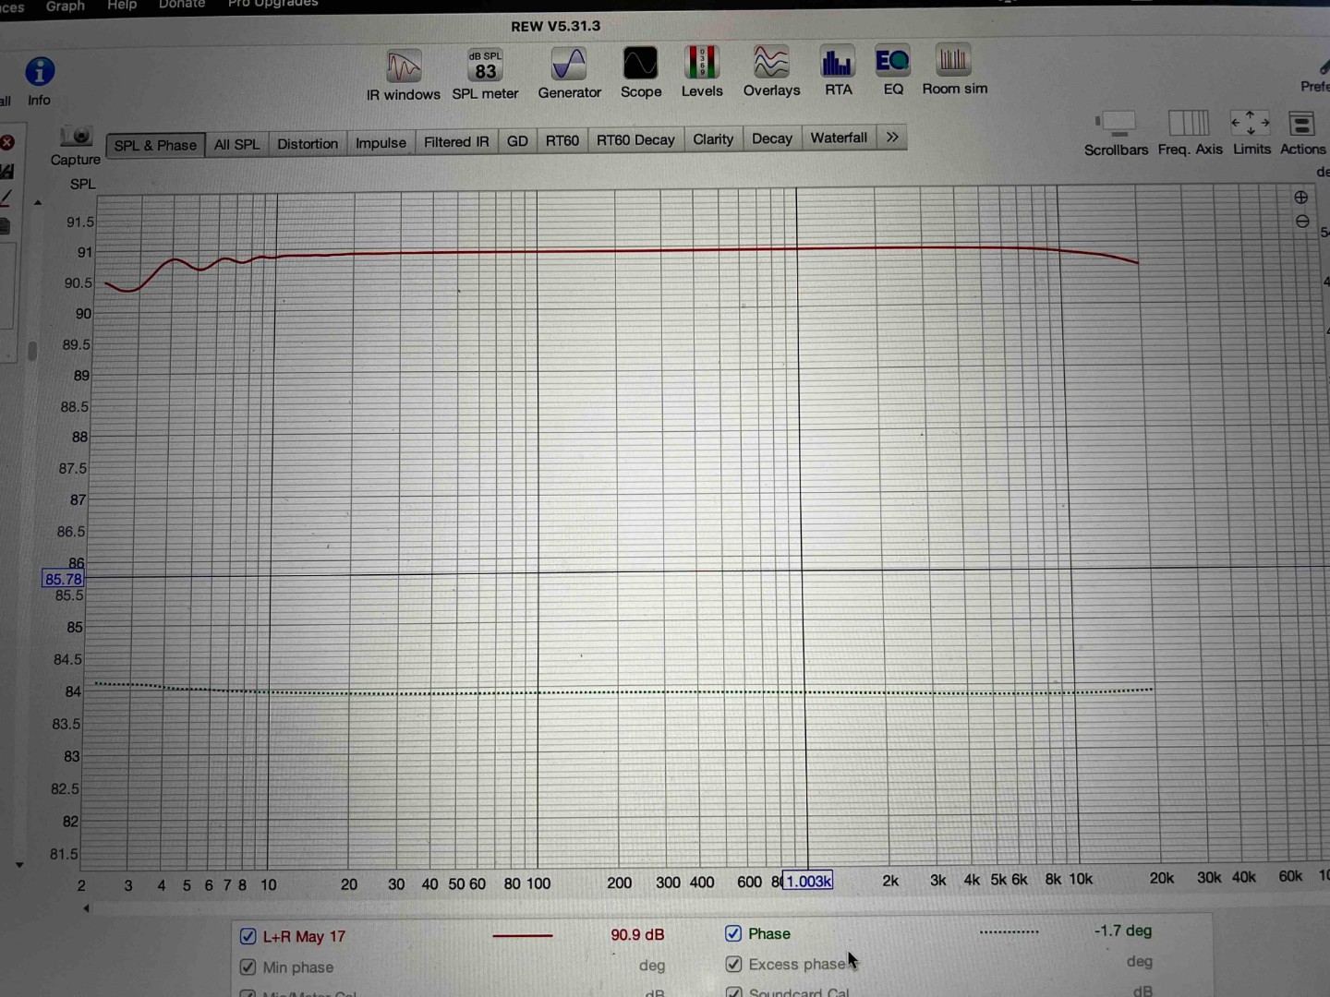The width and height of the screenshot is (1330, 997).
Task: Toggle the Phase trace checkbox
Action: (x=733, y=933)
